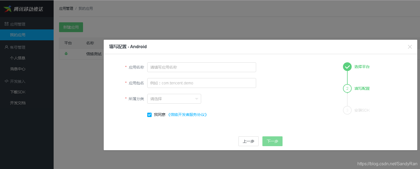Image resolution: width=420 pixels, height=169 pixels.
Task: Click the green checkmark step 选择平台 icon
Action: pyautogui.click(x=347, y=67)
